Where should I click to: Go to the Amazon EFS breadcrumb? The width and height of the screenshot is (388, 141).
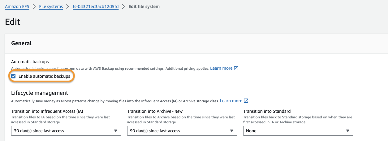point(17,7)
